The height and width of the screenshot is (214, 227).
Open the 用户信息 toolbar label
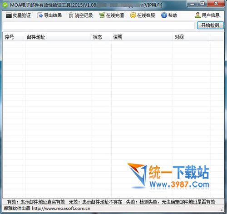click(x=211, y=15)
